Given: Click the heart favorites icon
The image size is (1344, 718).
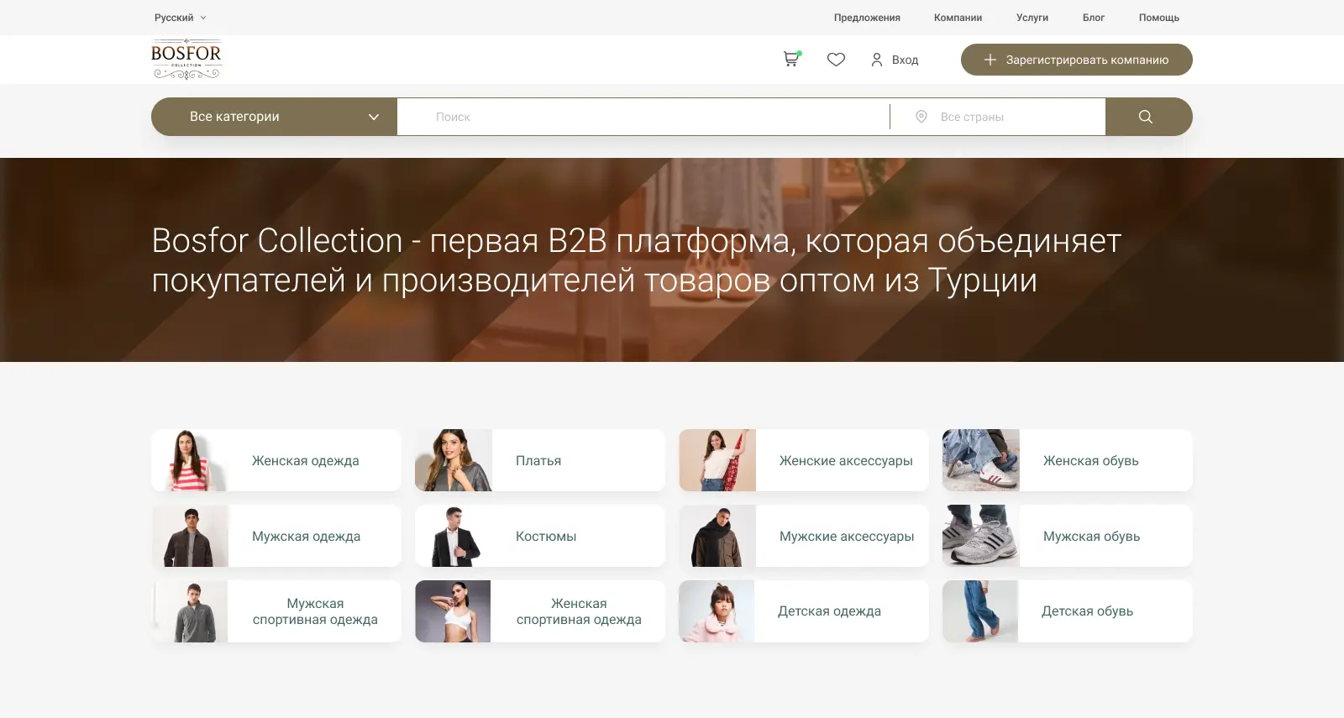Looking at the screenshot, I should coord(836,60).
